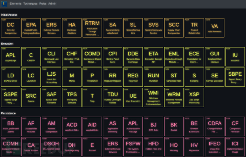Click the AF Accessibility Features tile
This screenshot has height=157, width=246.
(x=31, y=126)
